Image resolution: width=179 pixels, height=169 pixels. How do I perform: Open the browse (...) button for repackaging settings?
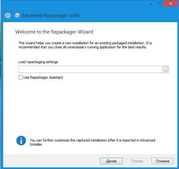tap(165, 69)
